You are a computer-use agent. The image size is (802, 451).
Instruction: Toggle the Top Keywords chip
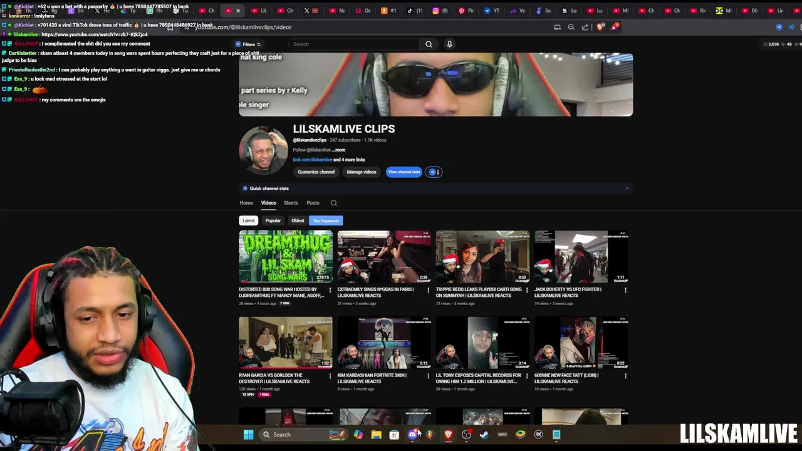coord(326,220)
